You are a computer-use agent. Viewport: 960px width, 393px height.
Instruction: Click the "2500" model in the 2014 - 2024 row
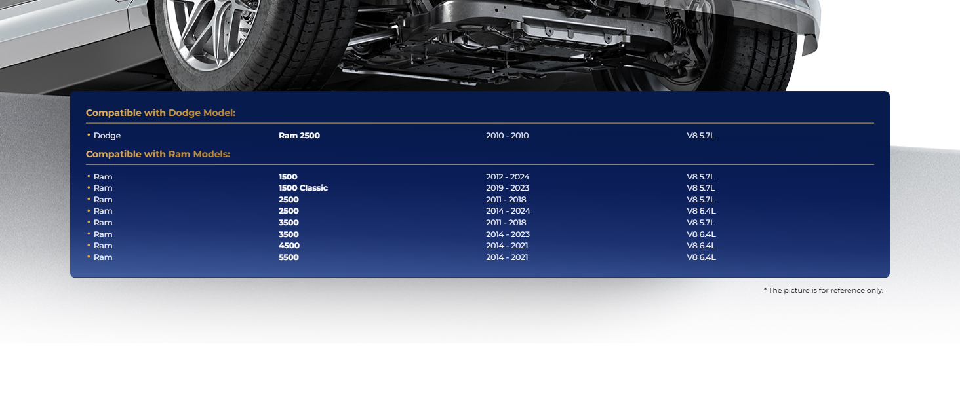[289, 211]
